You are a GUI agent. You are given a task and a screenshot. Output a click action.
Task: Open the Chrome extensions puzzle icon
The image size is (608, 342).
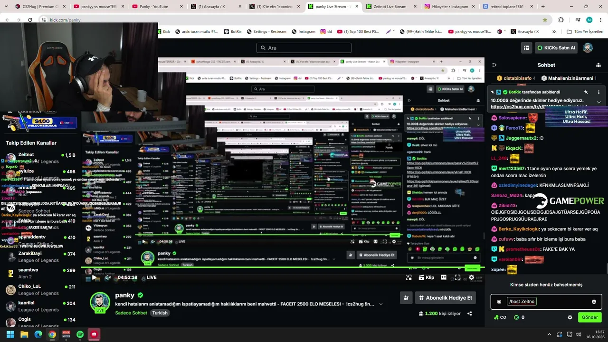click(x=561, y=20)
